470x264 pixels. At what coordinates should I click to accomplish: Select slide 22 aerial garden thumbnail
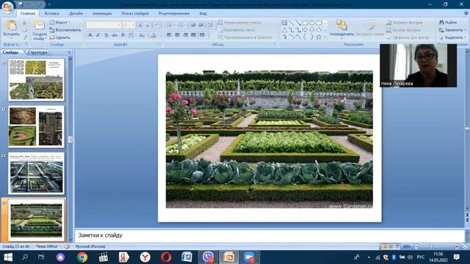pos(36,173)
